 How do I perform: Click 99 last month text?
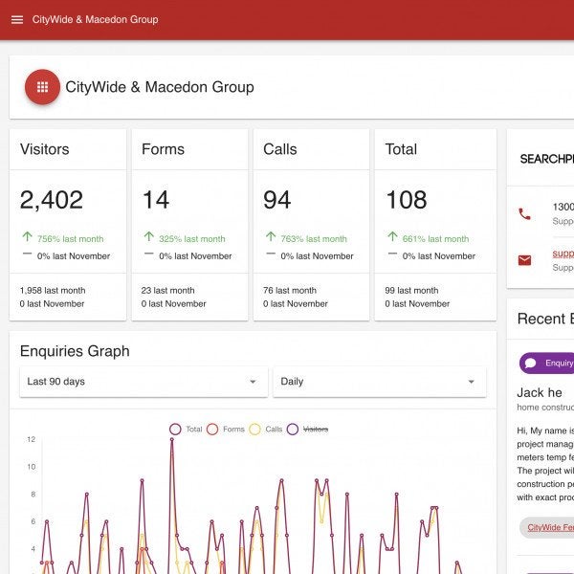pos(411,290)
